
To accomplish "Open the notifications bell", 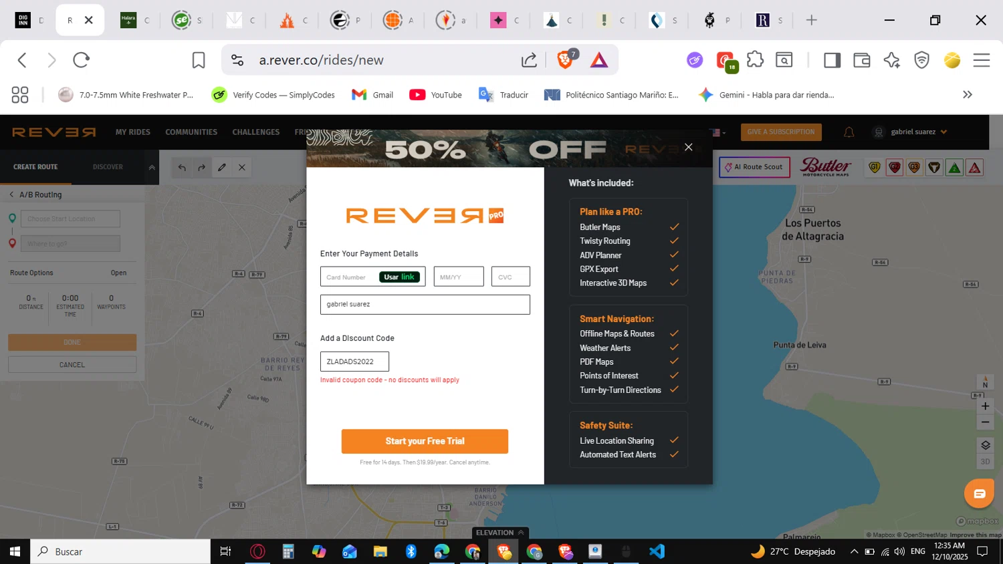I will click(849, 132).
